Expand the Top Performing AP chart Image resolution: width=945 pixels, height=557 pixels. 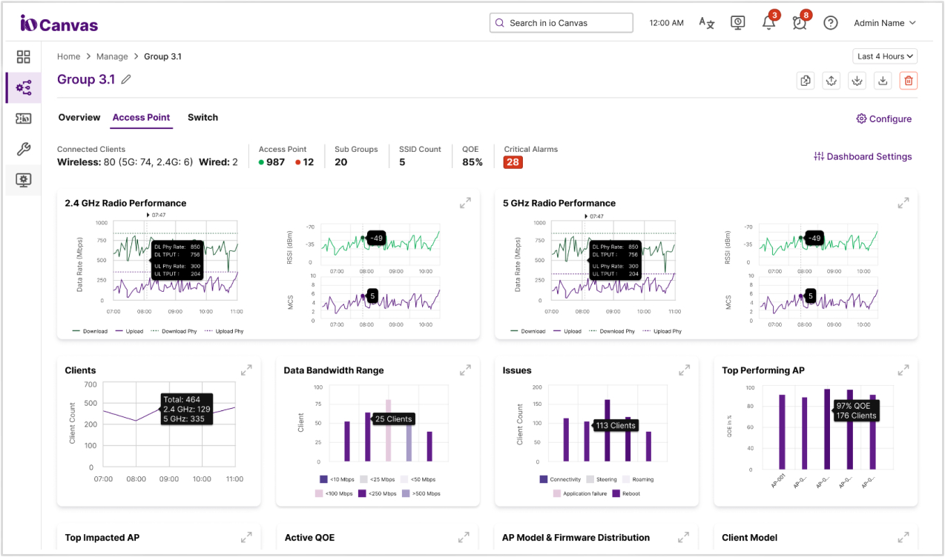point(903,370)
